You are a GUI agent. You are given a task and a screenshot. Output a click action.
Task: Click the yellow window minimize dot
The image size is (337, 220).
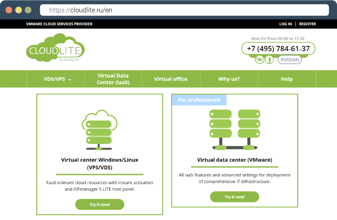[x=18, y=10]
